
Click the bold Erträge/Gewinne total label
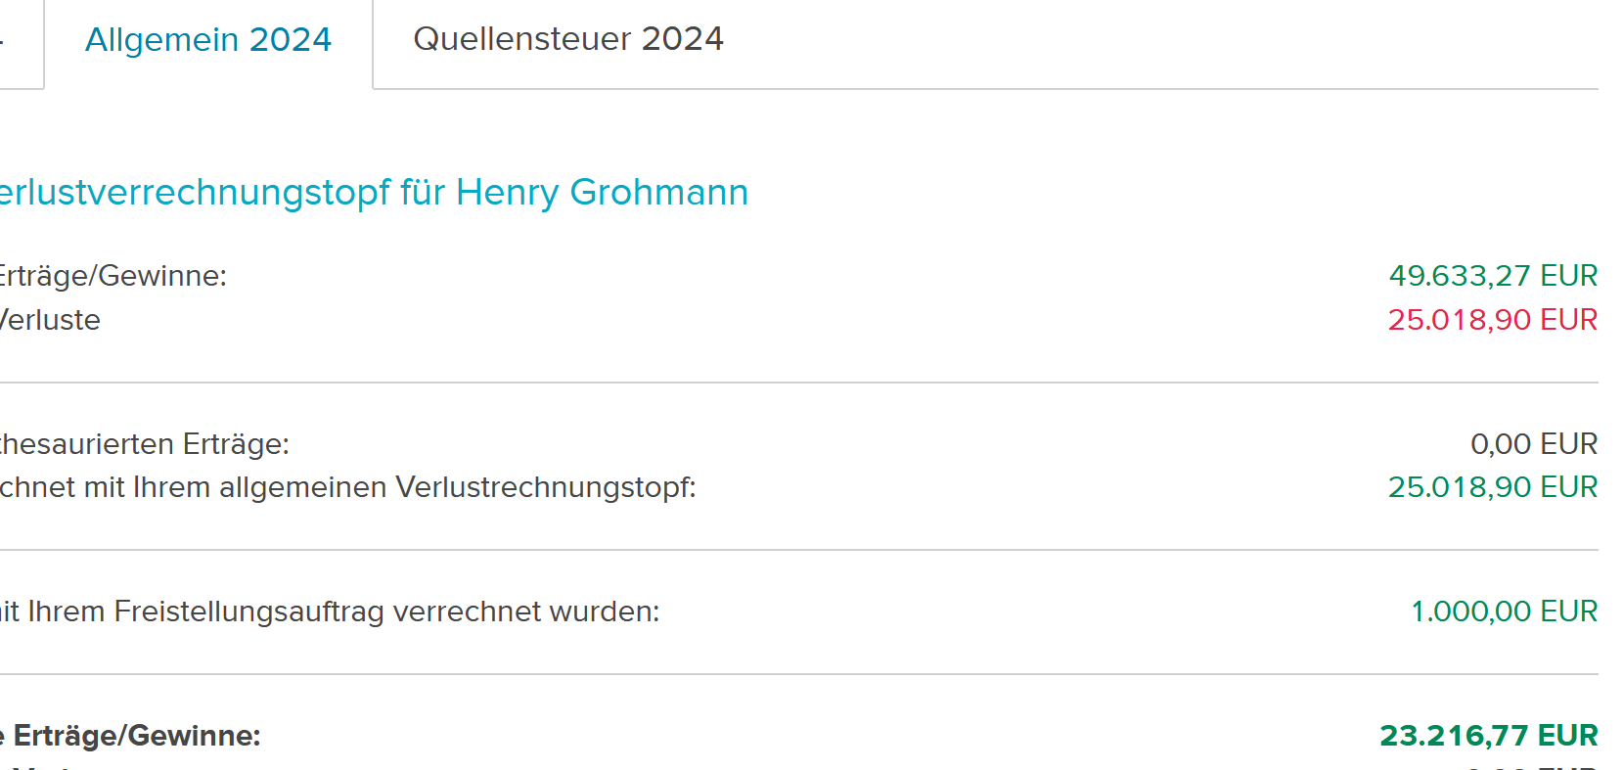click(132, 736)
